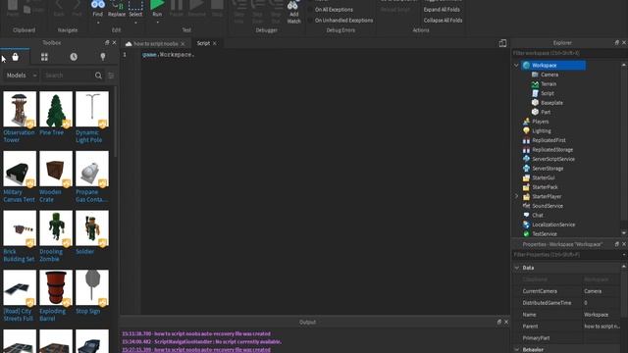Click the Toolbox search field
Viewport: 628px width, 353px height.
pos(68,76)
